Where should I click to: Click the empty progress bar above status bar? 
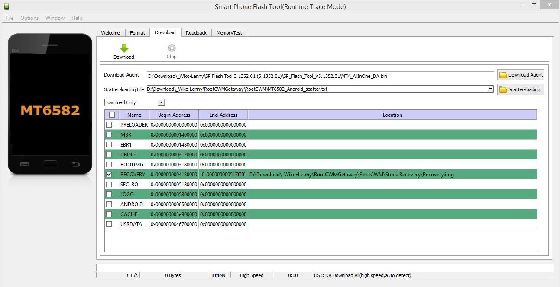pyautogui.click(x=324, y=268)
